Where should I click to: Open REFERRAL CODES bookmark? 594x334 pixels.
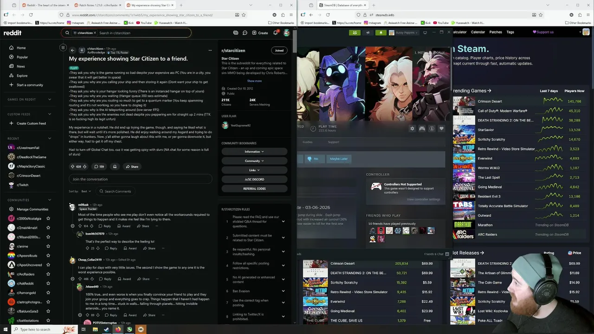[254, 189]
